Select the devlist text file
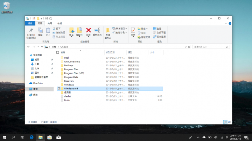This screenshot has height=141, width=252. pos(68,96)
